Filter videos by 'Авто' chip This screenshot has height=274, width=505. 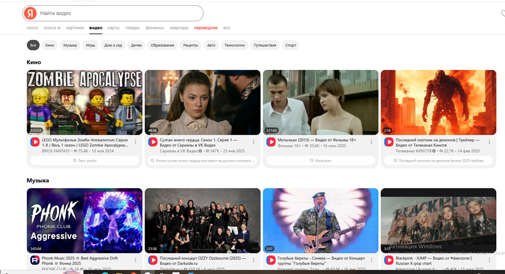point(211,46)
